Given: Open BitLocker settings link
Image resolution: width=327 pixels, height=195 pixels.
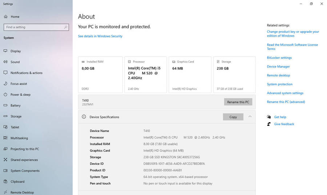Looking at the screenshot, I should pos(279,58).
